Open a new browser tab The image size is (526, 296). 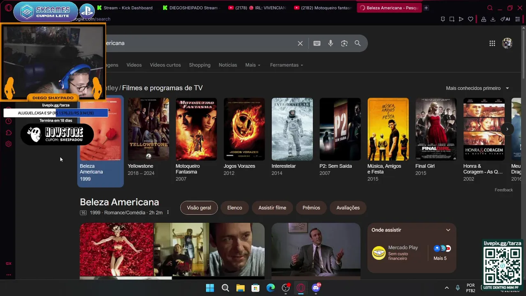point(426,8)
